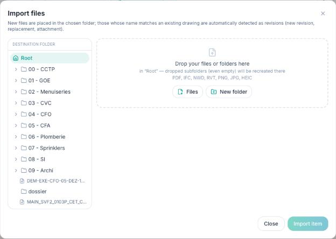Select folder name 03 - CVC
The image size is (336, 239).
tap(40, 103)
